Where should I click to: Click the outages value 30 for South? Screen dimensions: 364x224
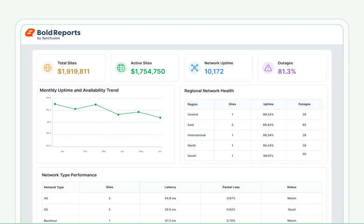point(304,154)
